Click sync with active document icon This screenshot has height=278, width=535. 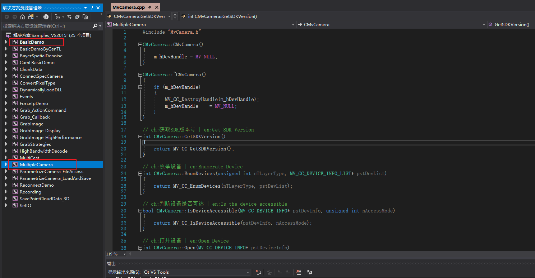(69, 17)
